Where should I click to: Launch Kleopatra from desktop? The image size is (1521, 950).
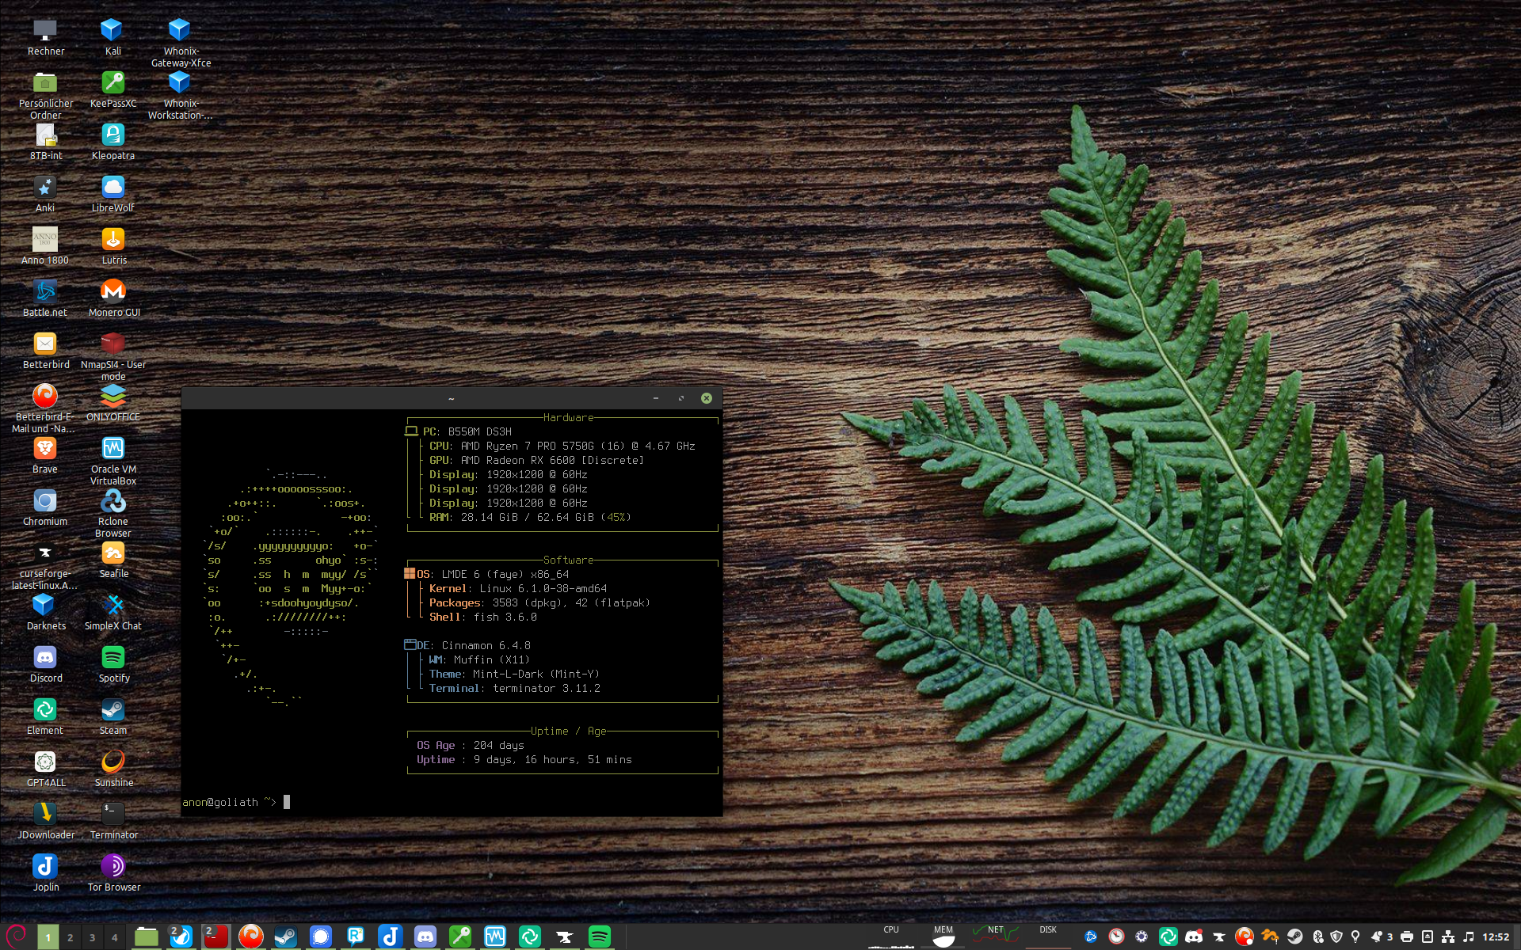point(112,135)
